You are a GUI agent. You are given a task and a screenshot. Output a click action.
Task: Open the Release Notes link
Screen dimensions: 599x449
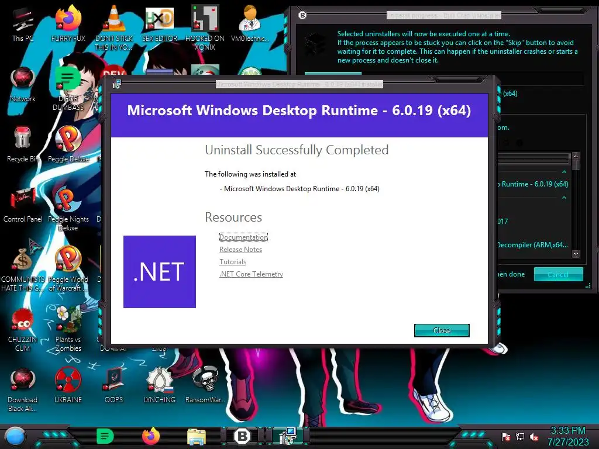coord(240,249)
